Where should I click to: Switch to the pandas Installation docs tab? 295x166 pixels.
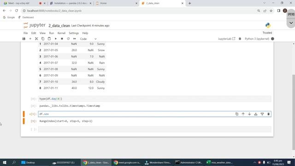71,3
